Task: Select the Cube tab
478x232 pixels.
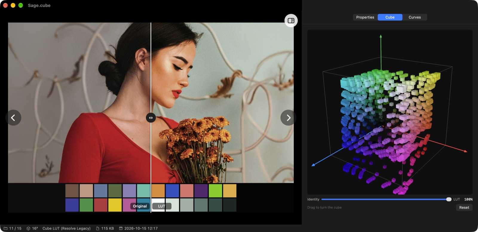Action: tap(390, 17)
